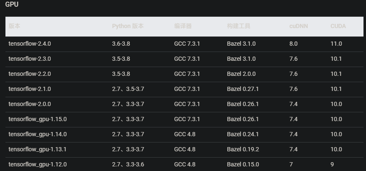The image size is (366, 171).
Task: Click the cuDNN column header
Action: [x=299, y=26]
